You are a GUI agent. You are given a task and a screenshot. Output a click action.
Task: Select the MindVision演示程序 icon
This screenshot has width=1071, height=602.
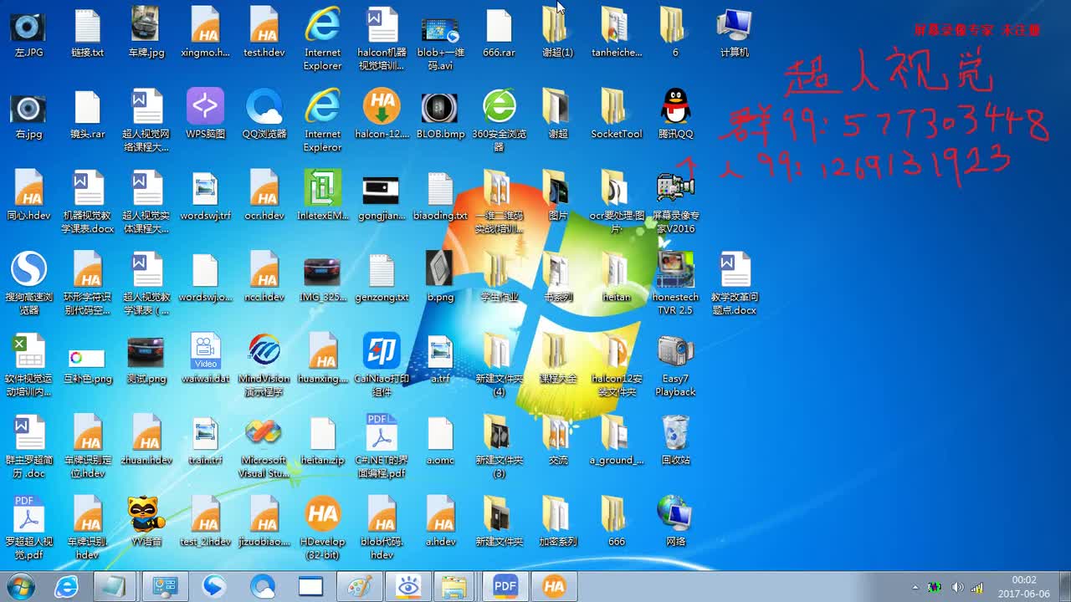[x=264, y=365]
